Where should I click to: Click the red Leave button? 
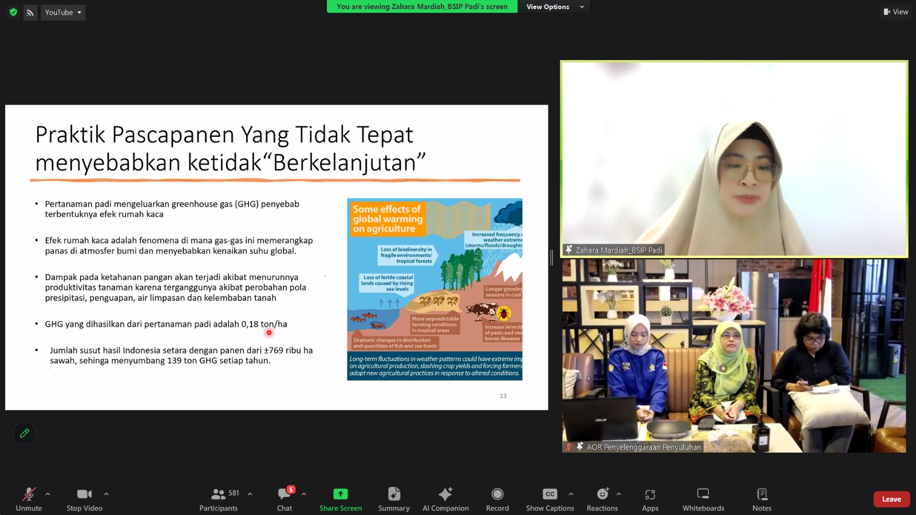(891, 498)
